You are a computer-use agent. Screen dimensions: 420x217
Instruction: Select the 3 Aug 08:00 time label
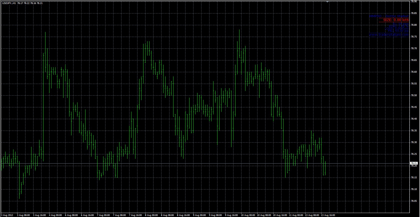coord(23,215)
